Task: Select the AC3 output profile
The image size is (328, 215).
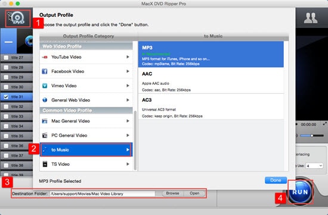Action: [x=211, y=106]
